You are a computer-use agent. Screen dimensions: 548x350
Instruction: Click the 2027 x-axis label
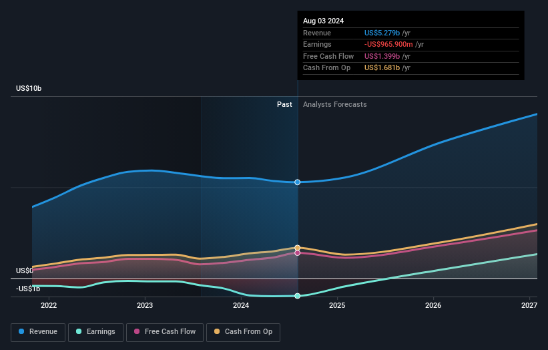pos(529,305)
